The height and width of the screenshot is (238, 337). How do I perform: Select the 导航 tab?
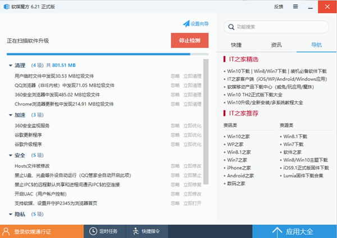click(316, 45)
